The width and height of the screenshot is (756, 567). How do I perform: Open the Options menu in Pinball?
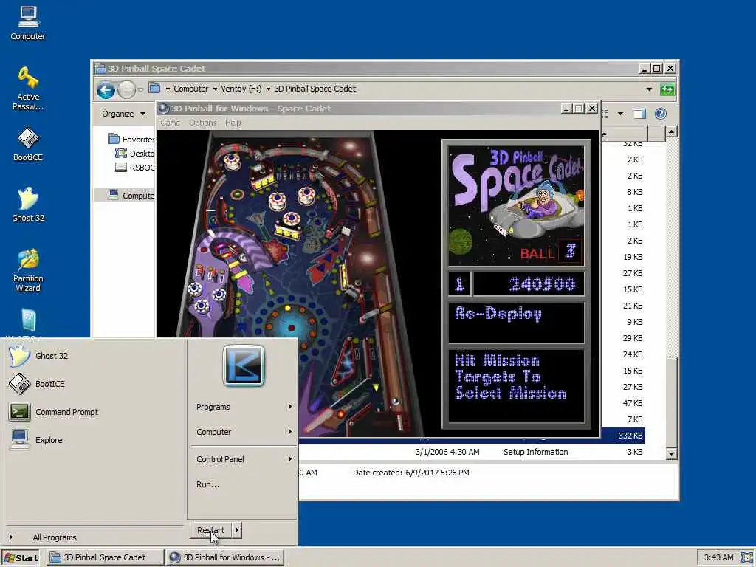tap(202, 123)
